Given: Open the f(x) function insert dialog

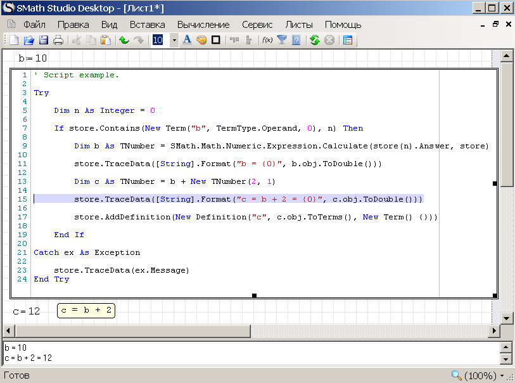Looking at the screenshot, I should coord(267,40).
